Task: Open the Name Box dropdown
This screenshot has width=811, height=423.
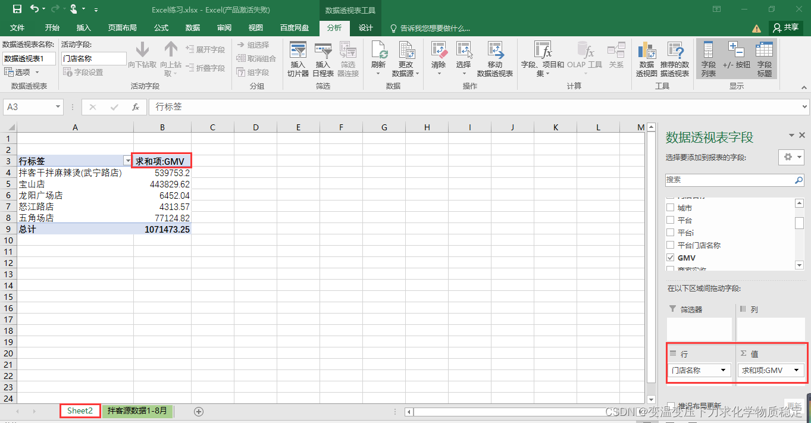Action: click(58, 107)
